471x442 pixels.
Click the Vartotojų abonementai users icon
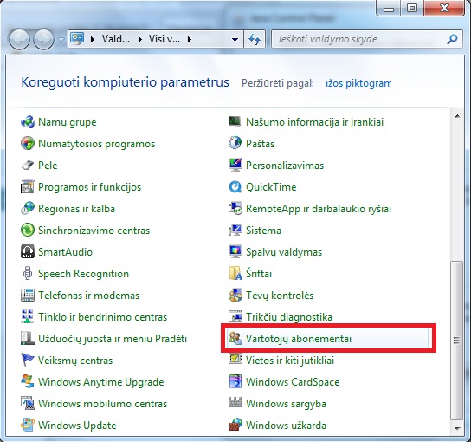[x=235, y=339]
